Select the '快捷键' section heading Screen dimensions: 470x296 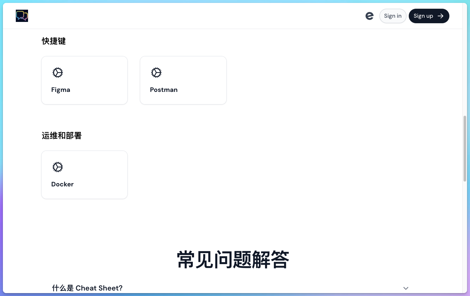pos(54,41)
